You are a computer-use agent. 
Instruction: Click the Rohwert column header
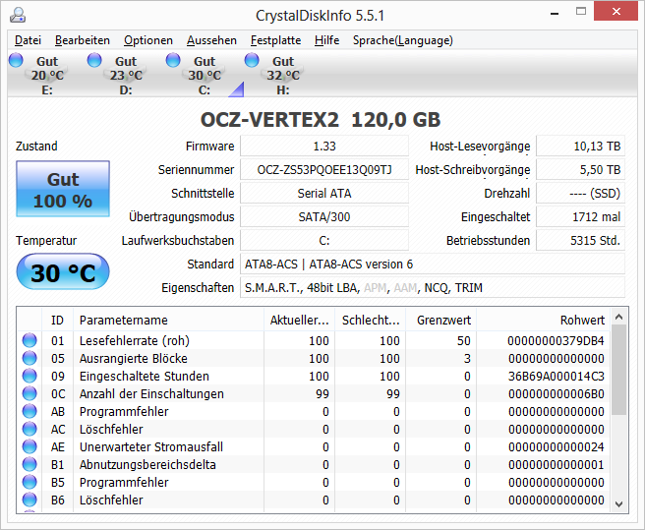click(x=543, y=321)
